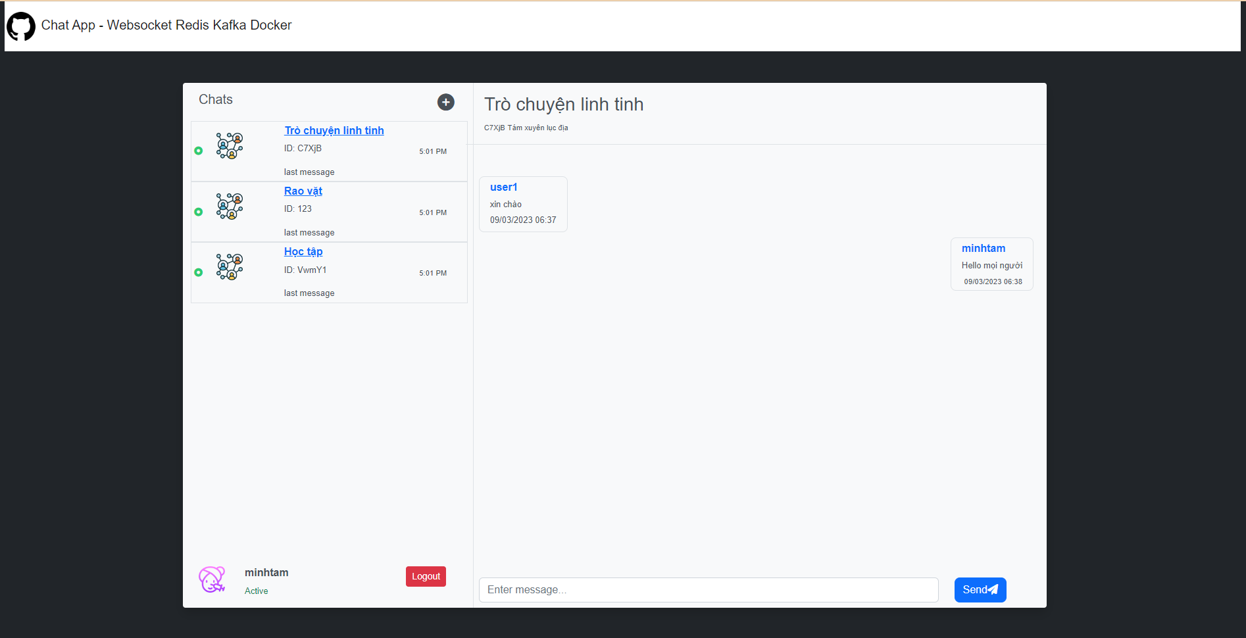Click group avatar of Trò chuyện linh tinh
Viewport: 1246px width, 638px height.
tap(230, 145)
